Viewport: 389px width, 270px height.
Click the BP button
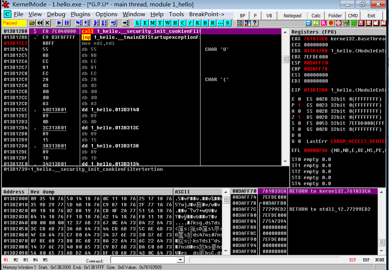click(243, 16)
